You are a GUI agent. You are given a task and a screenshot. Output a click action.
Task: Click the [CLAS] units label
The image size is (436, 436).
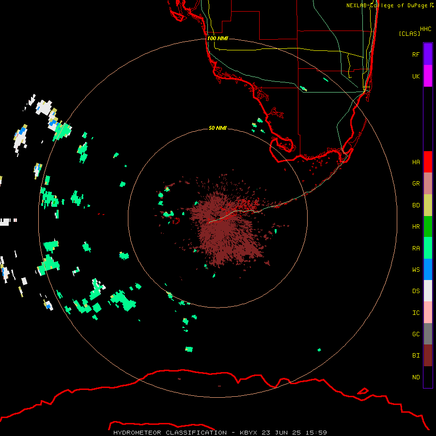(409, 34)
